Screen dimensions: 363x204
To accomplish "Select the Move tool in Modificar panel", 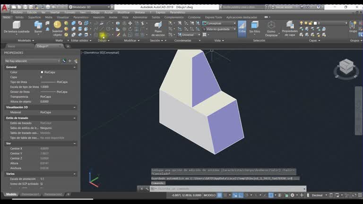I will pos(130,23).
